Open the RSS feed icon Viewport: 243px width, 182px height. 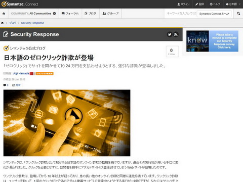[x=176, y=34]
